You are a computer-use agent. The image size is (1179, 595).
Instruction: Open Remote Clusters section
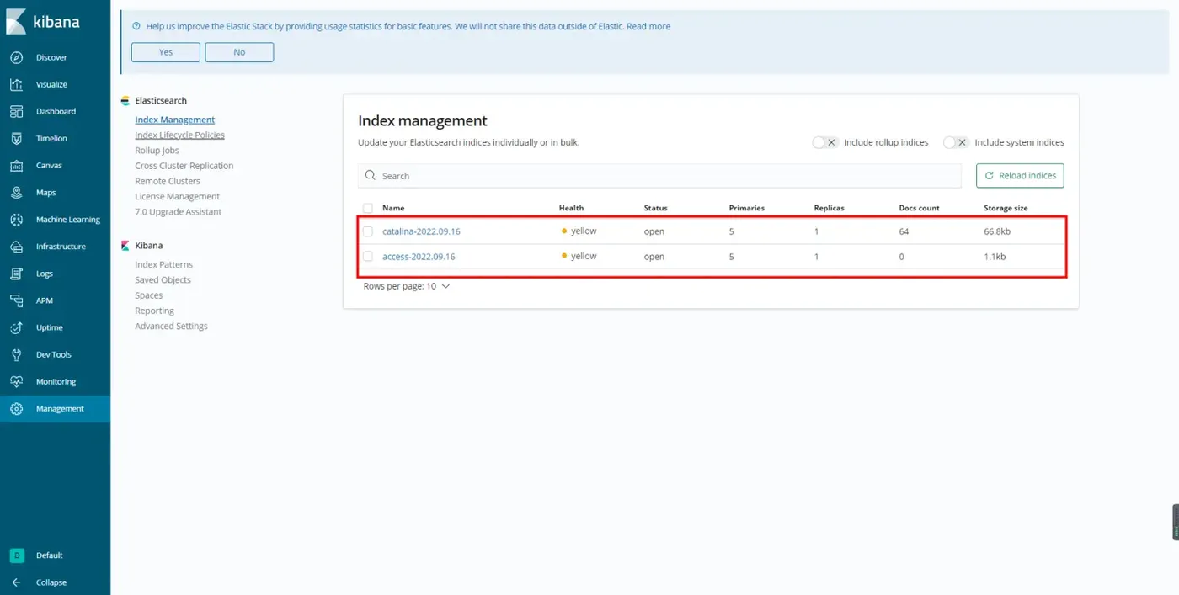(x=168, y=181)
